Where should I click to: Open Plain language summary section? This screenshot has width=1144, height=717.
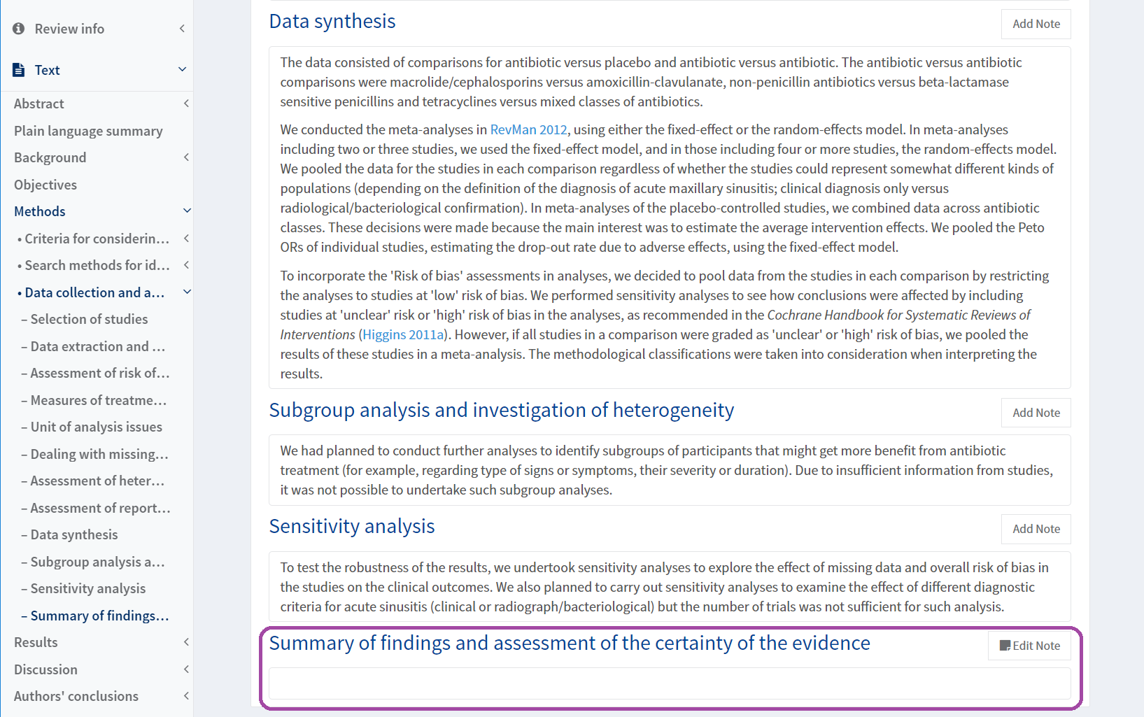click(88, 131)
